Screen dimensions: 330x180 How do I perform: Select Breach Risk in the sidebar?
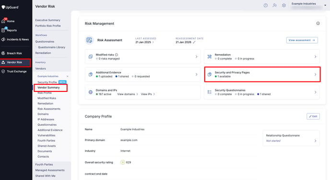tap(14, 53)
